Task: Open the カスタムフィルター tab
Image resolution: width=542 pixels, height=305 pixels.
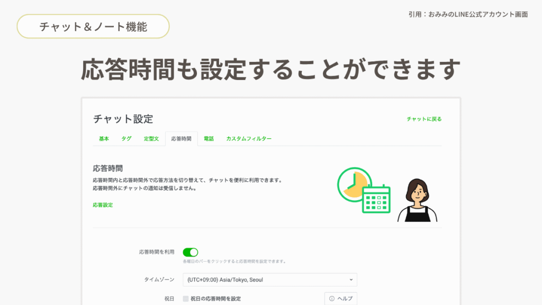Action: [x=249, y=139]
